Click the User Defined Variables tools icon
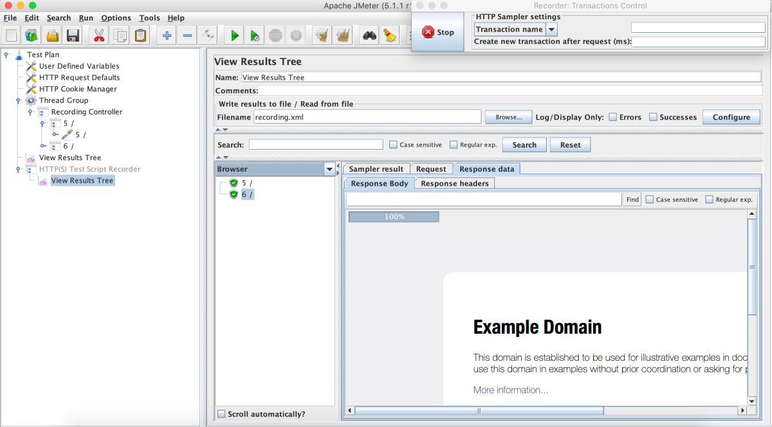Image resolution: width=772 pixels, height=427 pixels. 31,66
